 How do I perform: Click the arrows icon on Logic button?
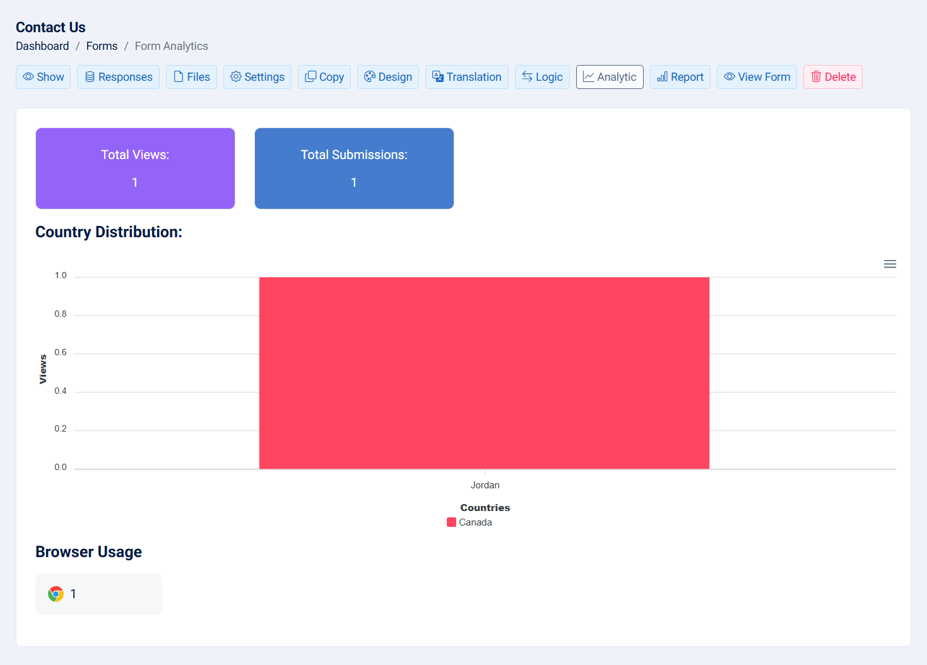[x=527, y=77]
